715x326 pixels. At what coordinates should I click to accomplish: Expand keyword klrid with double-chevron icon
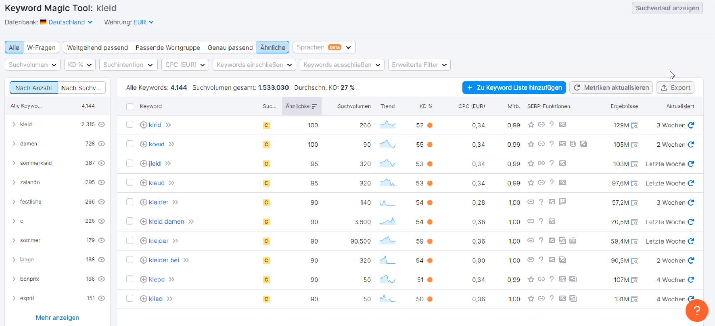pyautogui.click(x=168, y=125)
